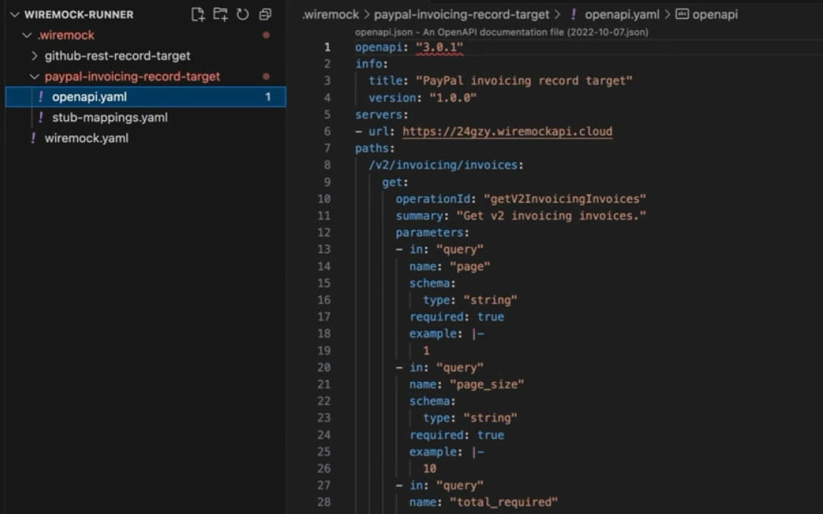The width and height of the screenshot is (823, 514).
Task: Open stub-mappings.yaml file
Action: click(x=110, y=117)
